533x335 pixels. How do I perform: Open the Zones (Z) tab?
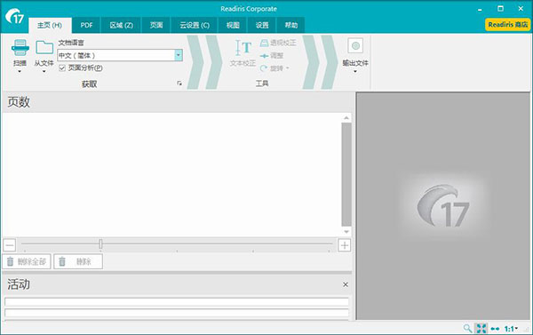pos(121,25)
